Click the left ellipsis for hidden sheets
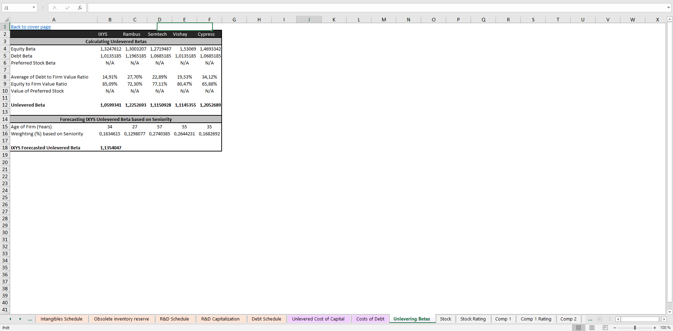 (30, 319)
